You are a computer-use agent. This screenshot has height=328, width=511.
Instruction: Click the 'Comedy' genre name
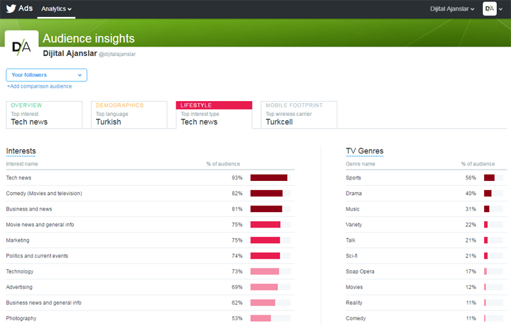[x=356, y=318]
